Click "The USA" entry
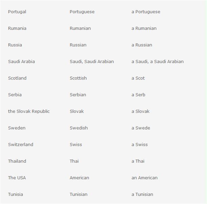207x204 pixels. pyautogui.click(x=17, y=178)
